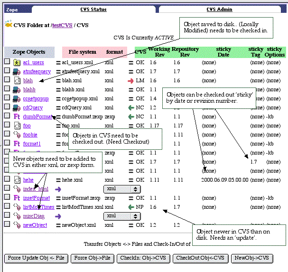Check the listModTimes checkbox
288x272 pixels.
pyautogui.click(x=7, y=206)
